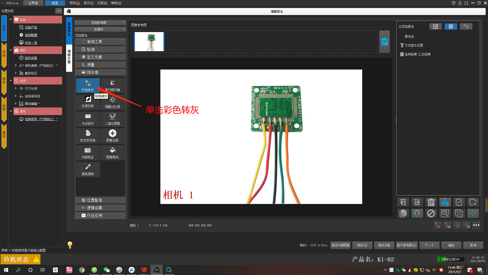
Task: Open the 显示(V) menu
Action: [x=88, y=3]
